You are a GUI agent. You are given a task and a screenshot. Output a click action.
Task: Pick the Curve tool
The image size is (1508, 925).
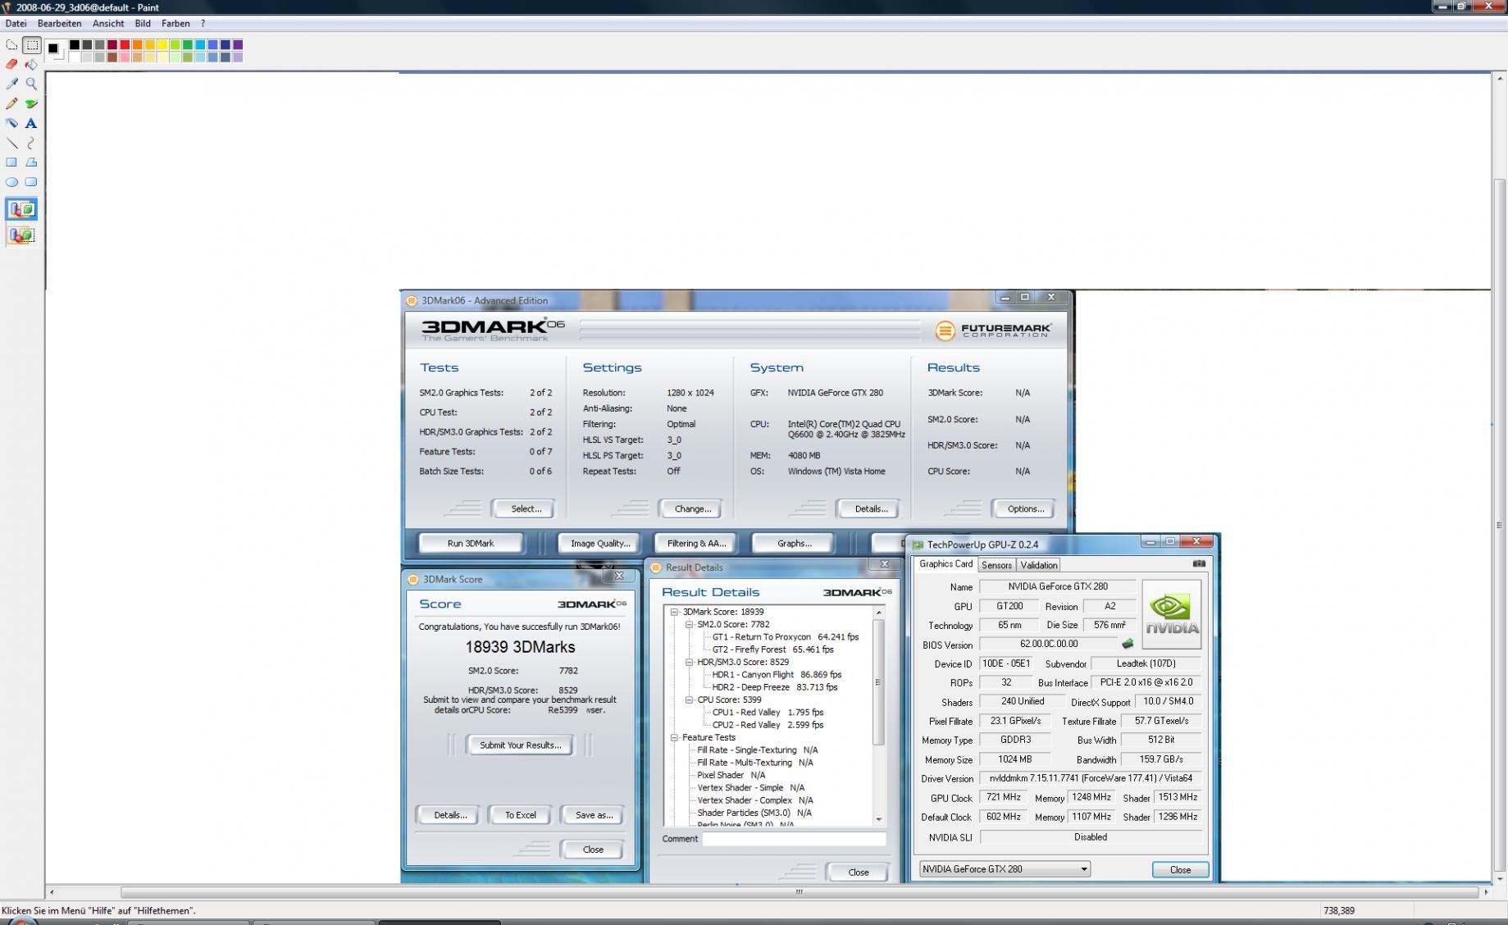pos(31,143)
